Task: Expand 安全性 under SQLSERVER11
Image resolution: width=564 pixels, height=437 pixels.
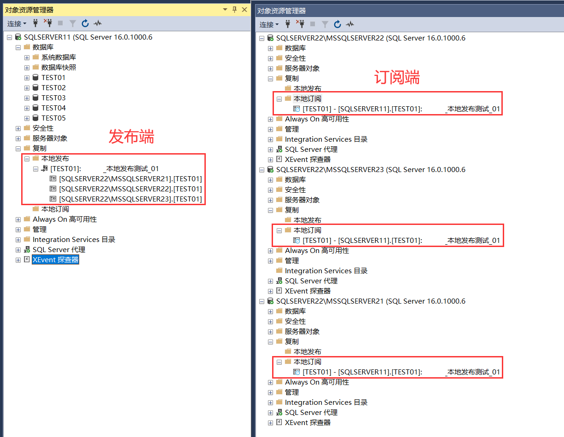Action: [x=18, y=128]
